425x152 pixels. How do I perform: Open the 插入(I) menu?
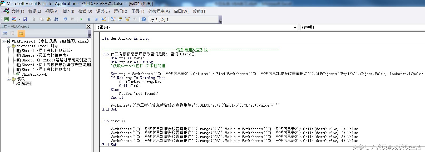click(68, 11)
